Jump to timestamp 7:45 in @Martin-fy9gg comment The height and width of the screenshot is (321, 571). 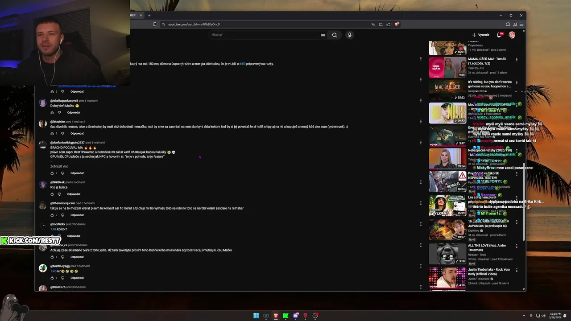click(54, 271)
